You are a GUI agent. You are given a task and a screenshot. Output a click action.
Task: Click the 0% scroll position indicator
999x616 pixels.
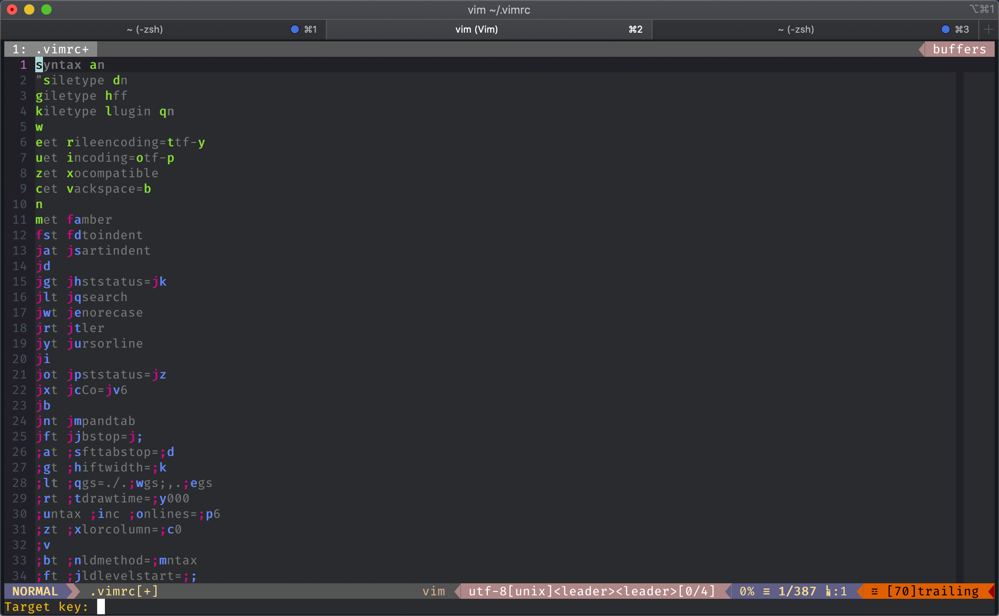[748, 591]
